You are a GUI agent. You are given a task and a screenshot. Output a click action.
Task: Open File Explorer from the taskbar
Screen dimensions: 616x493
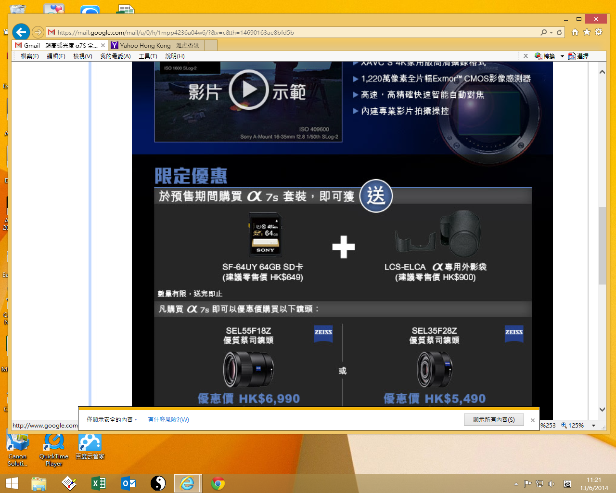[x=39, y=483]
